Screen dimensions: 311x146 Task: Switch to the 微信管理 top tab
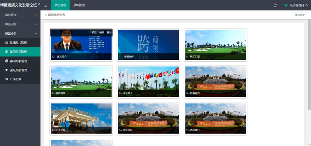60,5
